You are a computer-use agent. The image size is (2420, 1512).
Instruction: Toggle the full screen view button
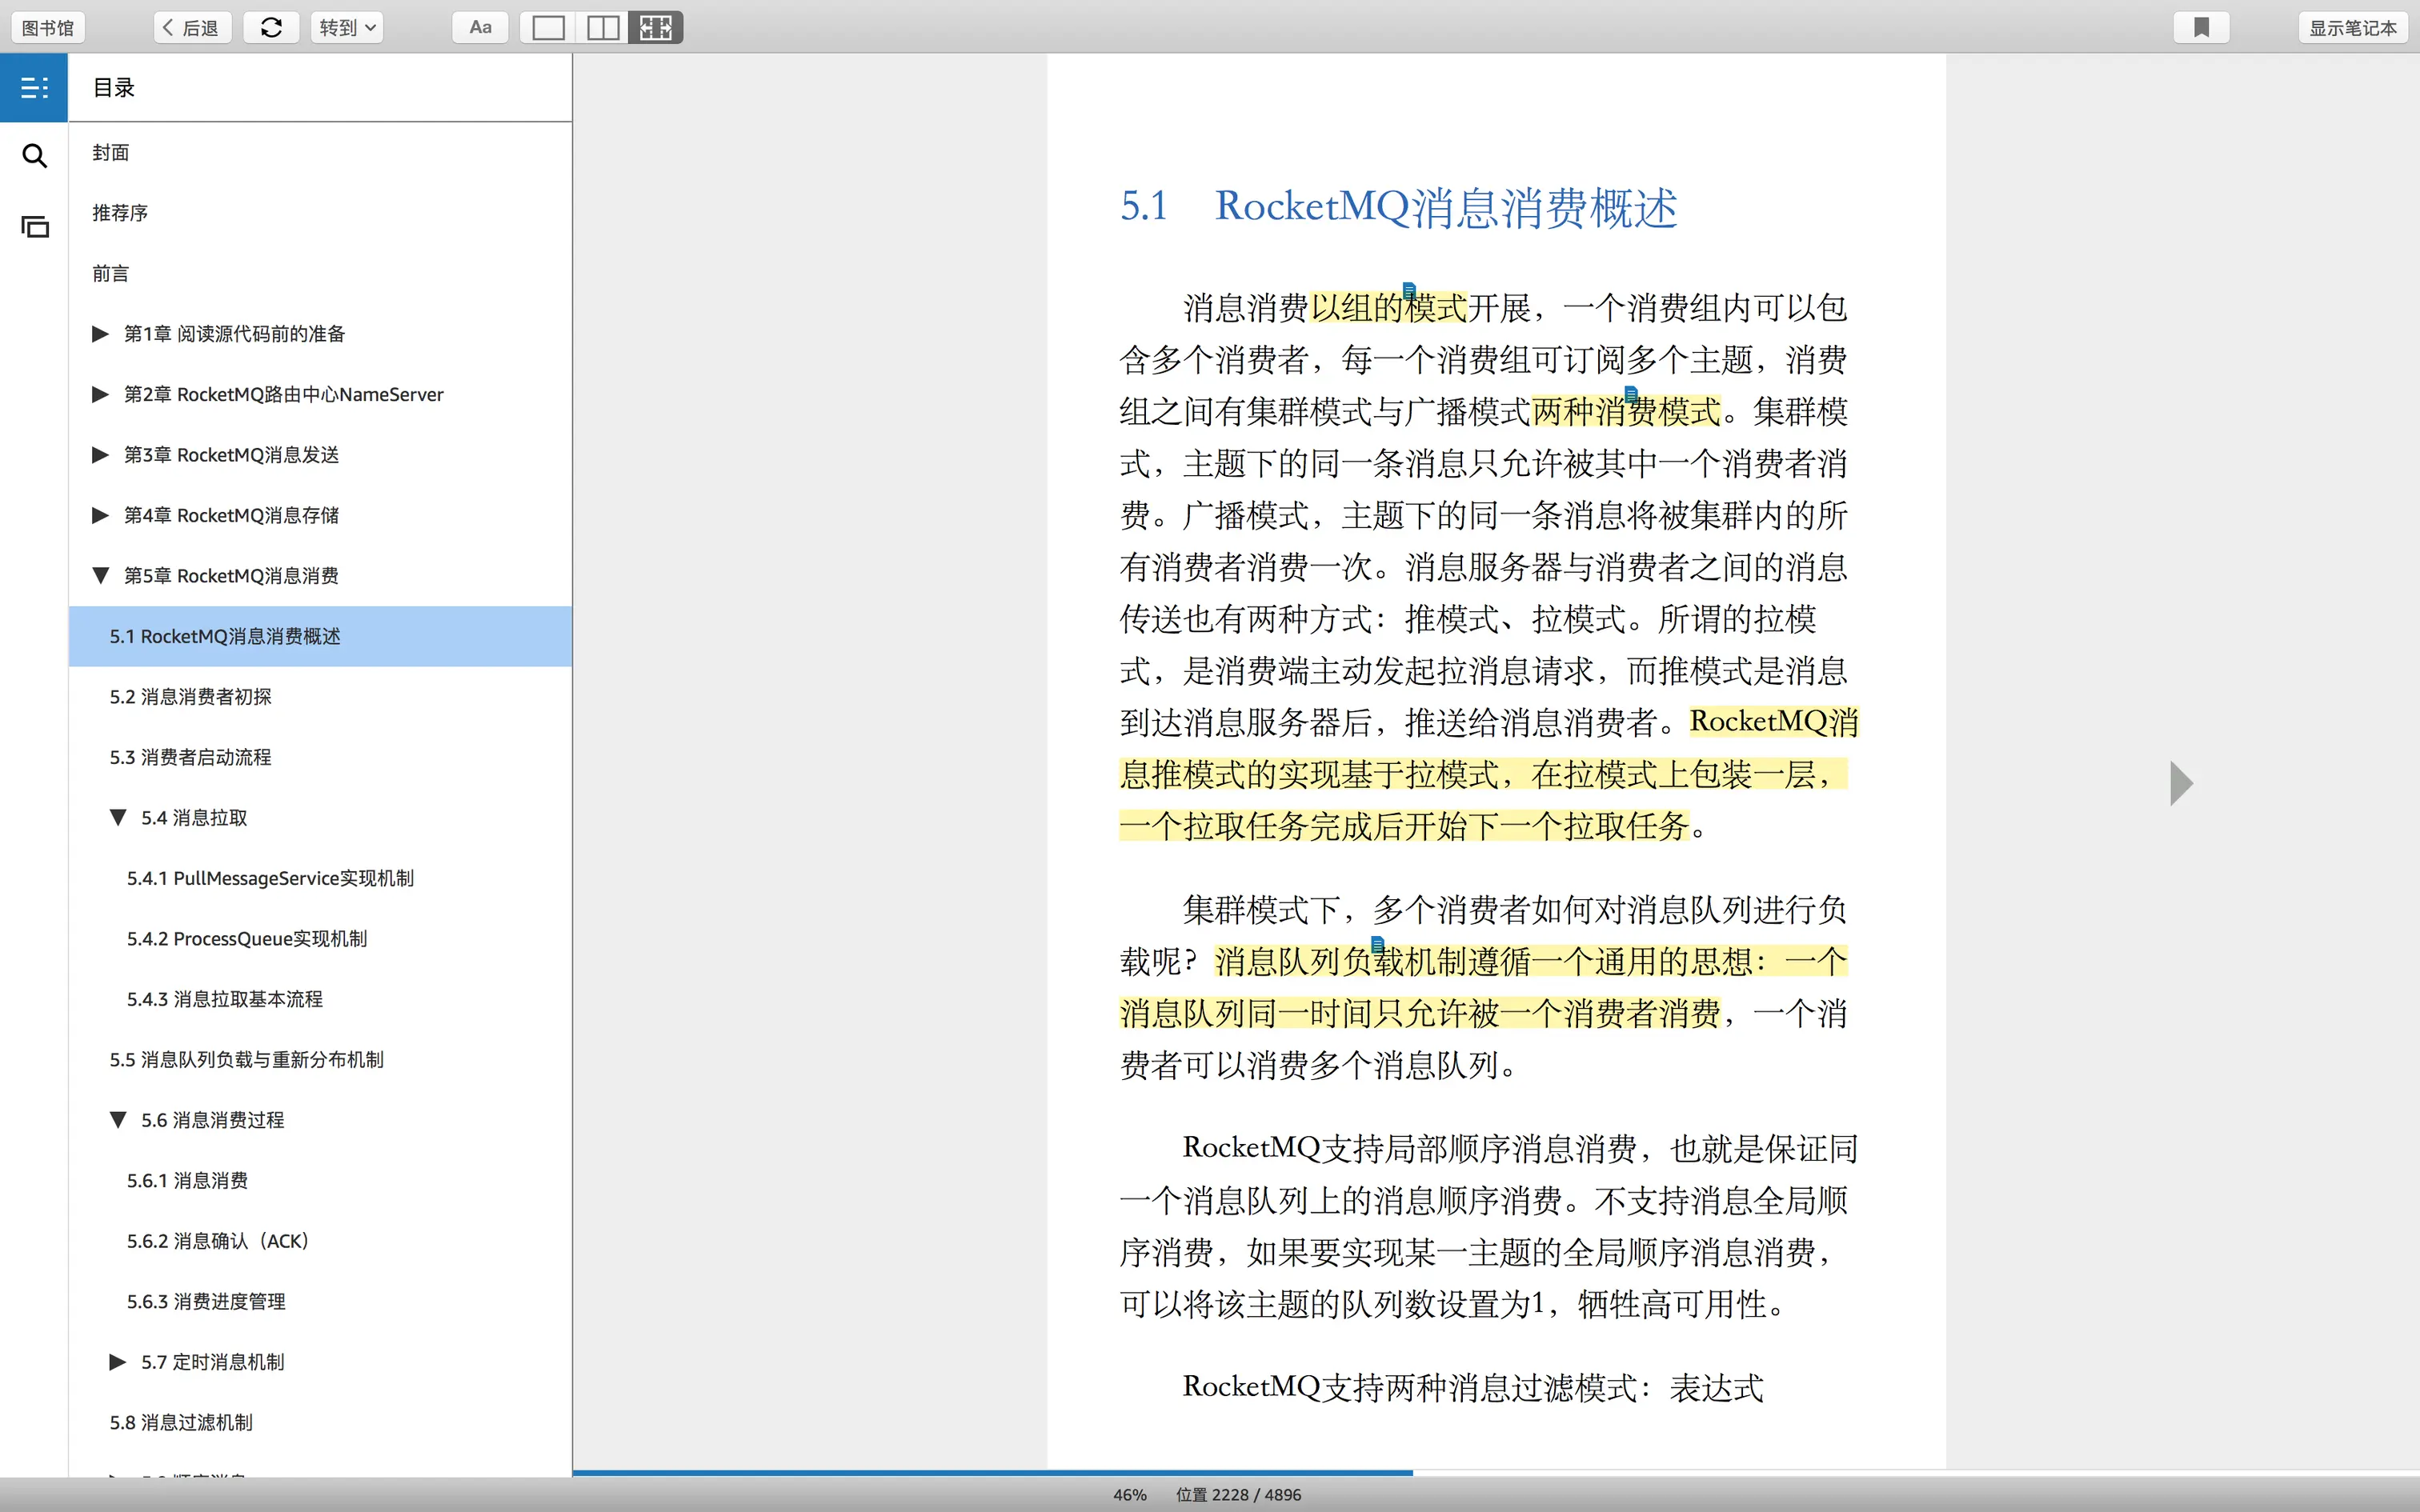point(656,28)
